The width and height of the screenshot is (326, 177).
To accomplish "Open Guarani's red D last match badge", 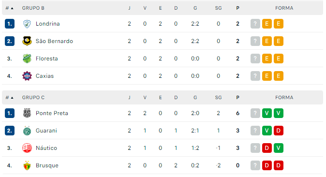I will (279, 131).
